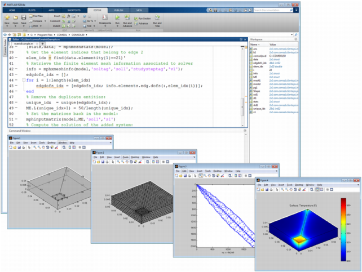Open the Breakpoints menu button

coord(105,20)
